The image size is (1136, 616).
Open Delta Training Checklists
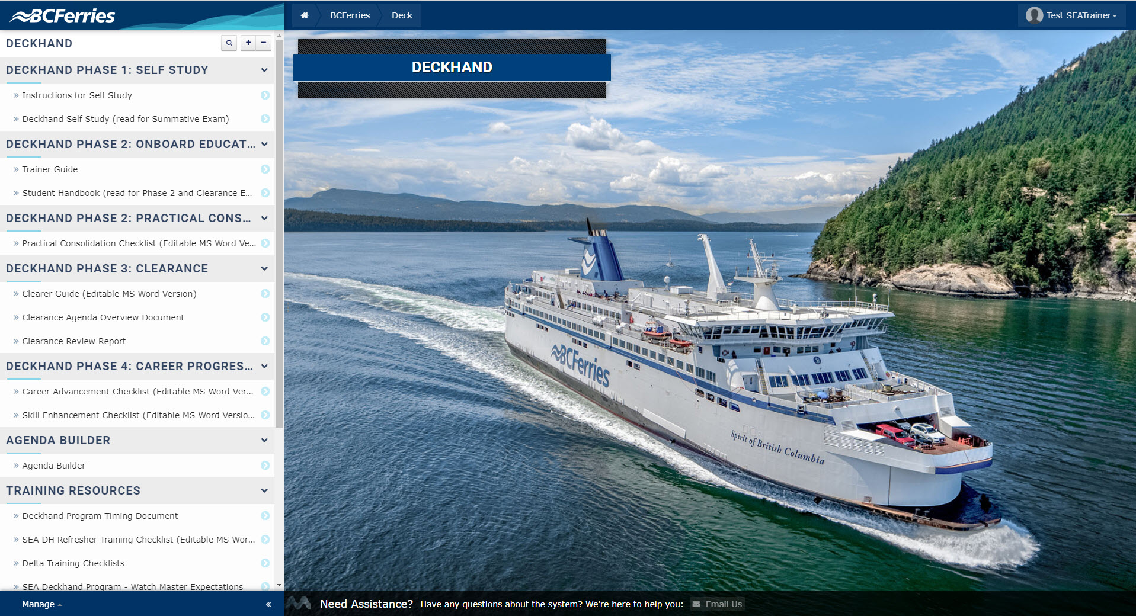(x=73, y=563)
